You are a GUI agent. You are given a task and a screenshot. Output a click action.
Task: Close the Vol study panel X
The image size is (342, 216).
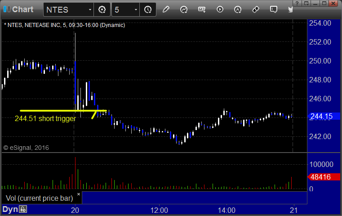coord(79,194)
